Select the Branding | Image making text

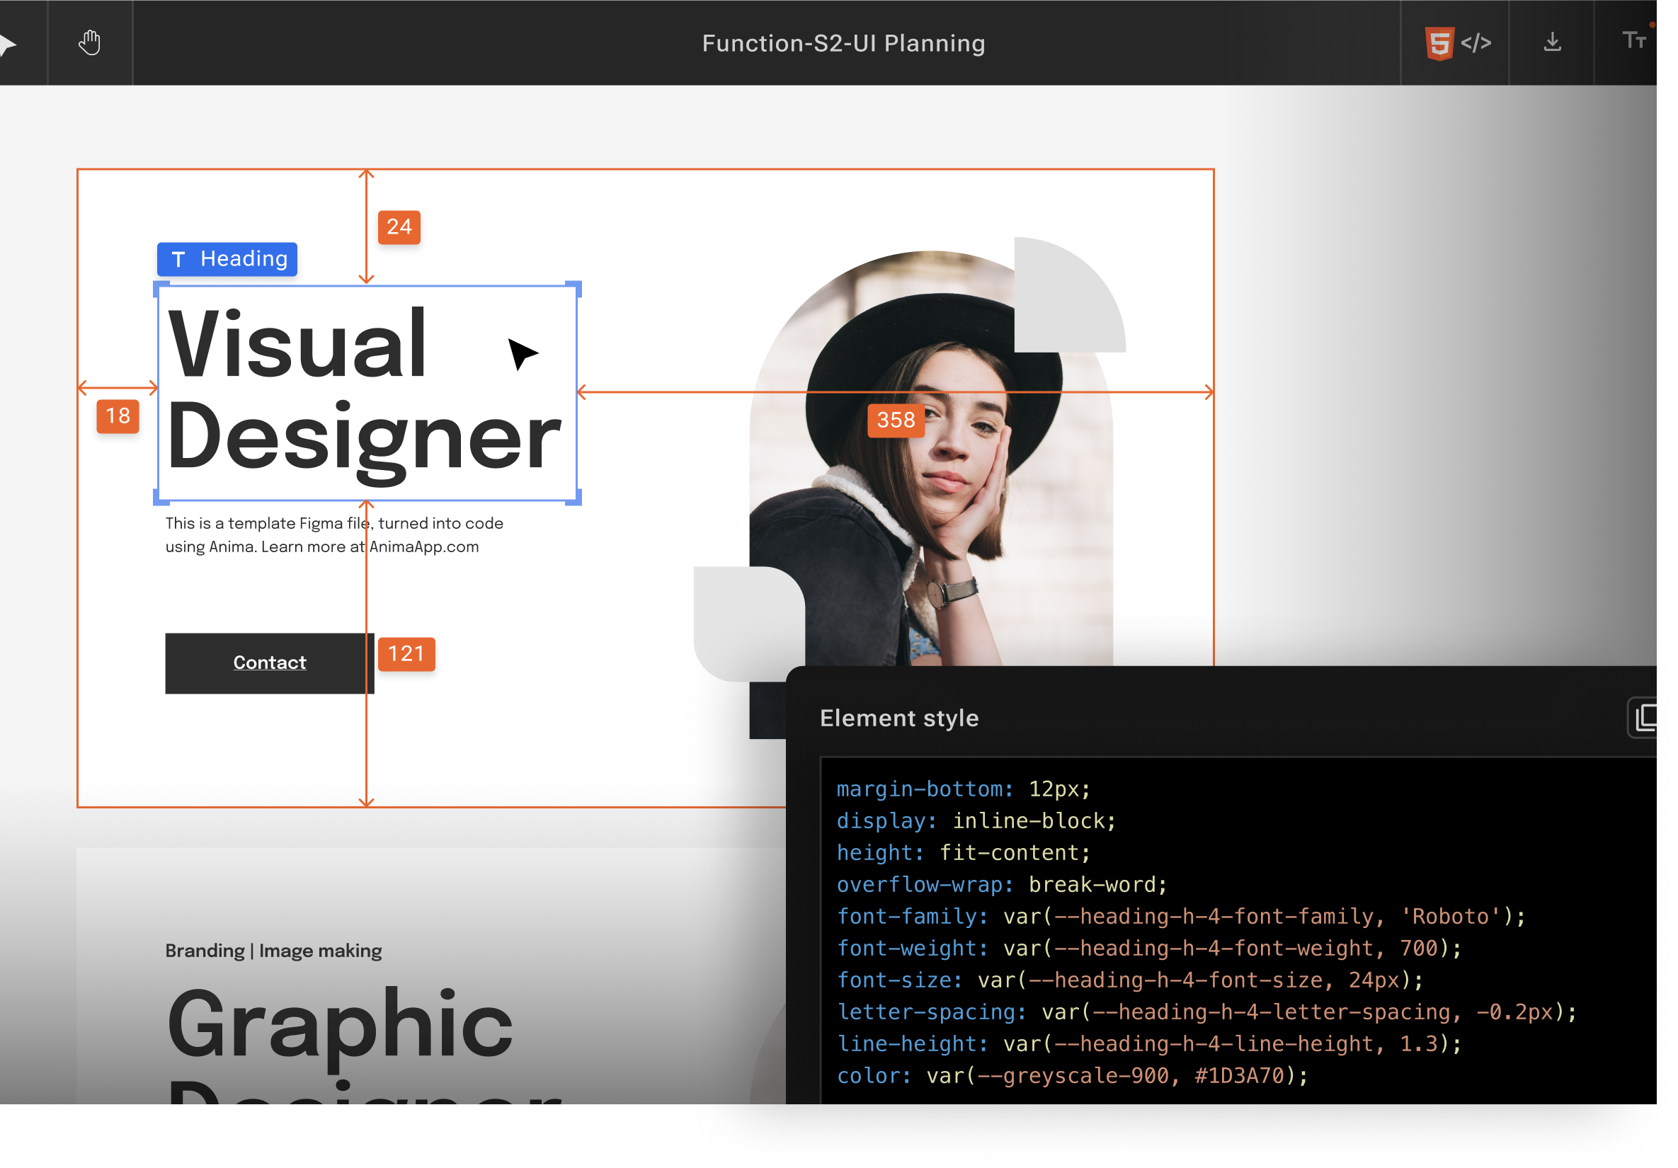(273, 950)
